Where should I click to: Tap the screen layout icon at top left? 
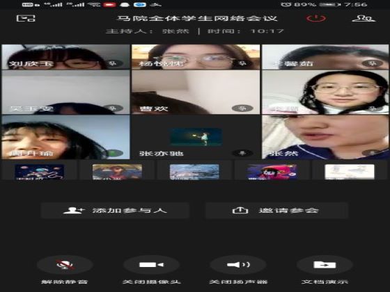click(x=26, y=18)
